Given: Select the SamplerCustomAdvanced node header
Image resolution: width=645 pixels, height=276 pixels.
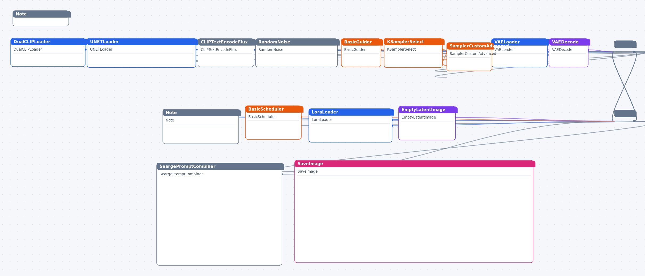Looking at the screenshot, I should point(470,46).
